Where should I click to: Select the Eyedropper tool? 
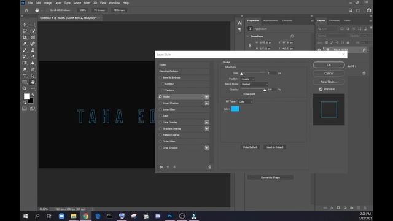click(25, 44)
